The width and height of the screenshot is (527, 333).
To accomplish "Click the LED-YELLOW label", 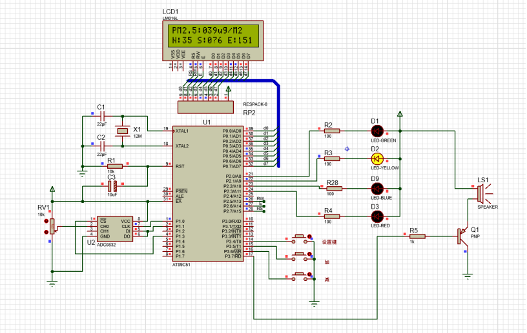I will pos(385,168).
